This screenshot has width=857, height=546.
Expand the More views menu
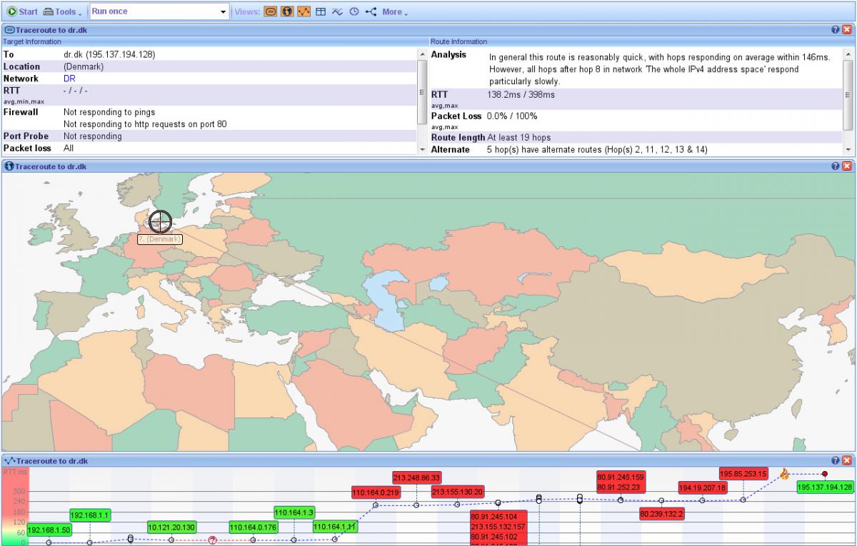click(x=395, y=11)
